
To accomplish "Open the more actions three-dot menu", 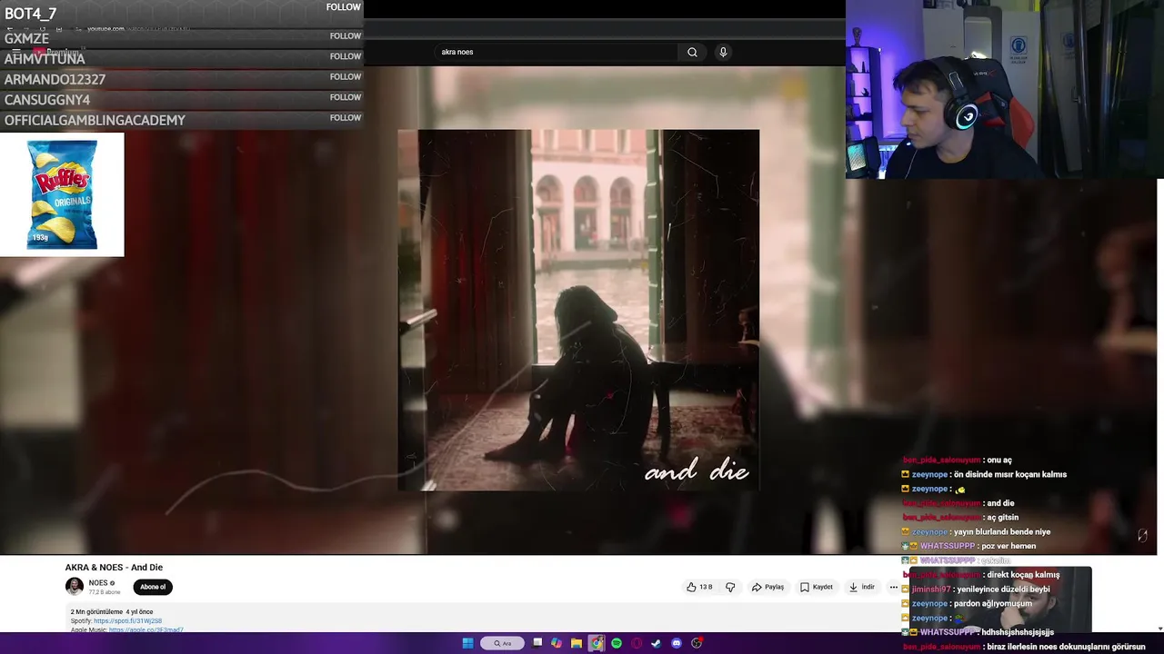I will click(893, 587).
